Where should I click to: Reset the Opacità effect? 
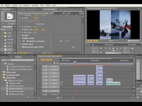51,35
